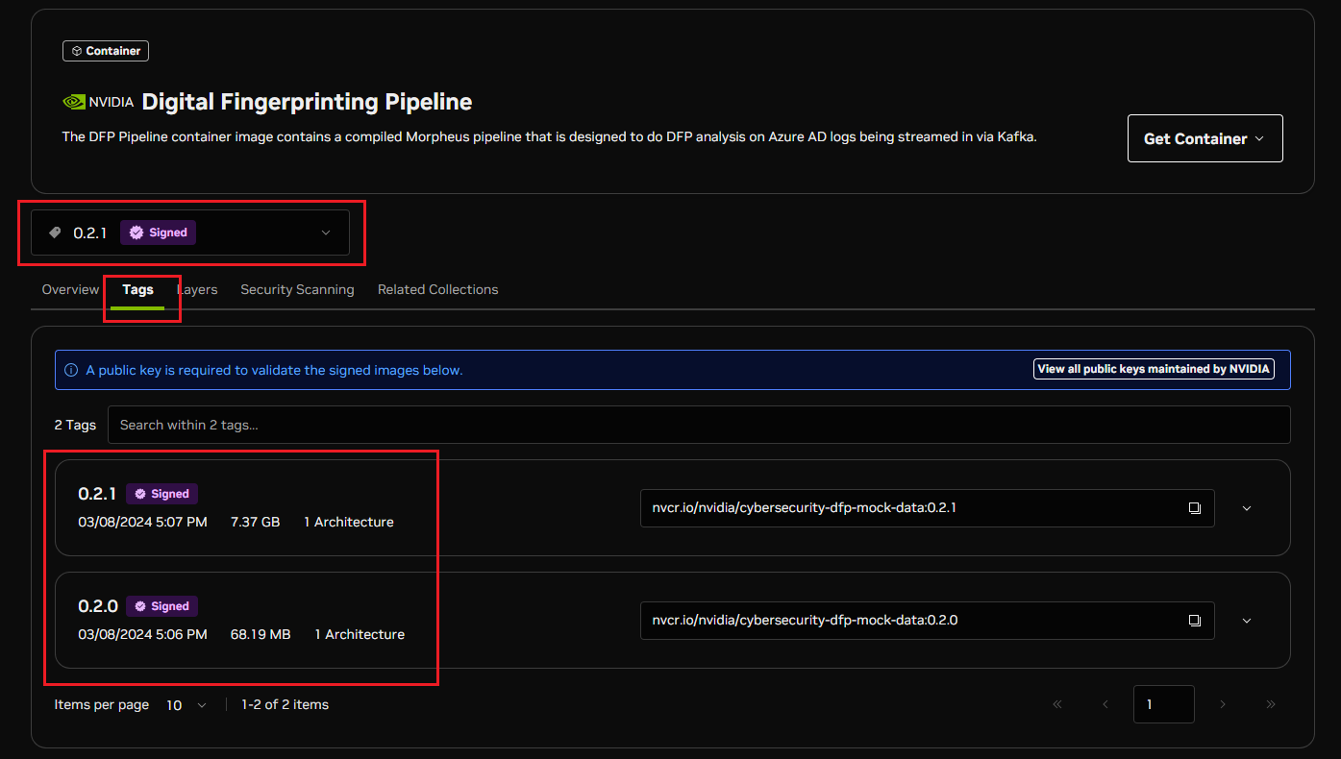Click the tag icon in version selector
The width and height of the screenshot is (1341, 759).
(x=55, y=233)
